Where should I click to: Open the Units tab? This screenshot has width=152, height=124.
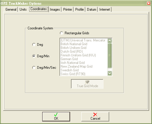pyautogui.click(x=23, y=9)
